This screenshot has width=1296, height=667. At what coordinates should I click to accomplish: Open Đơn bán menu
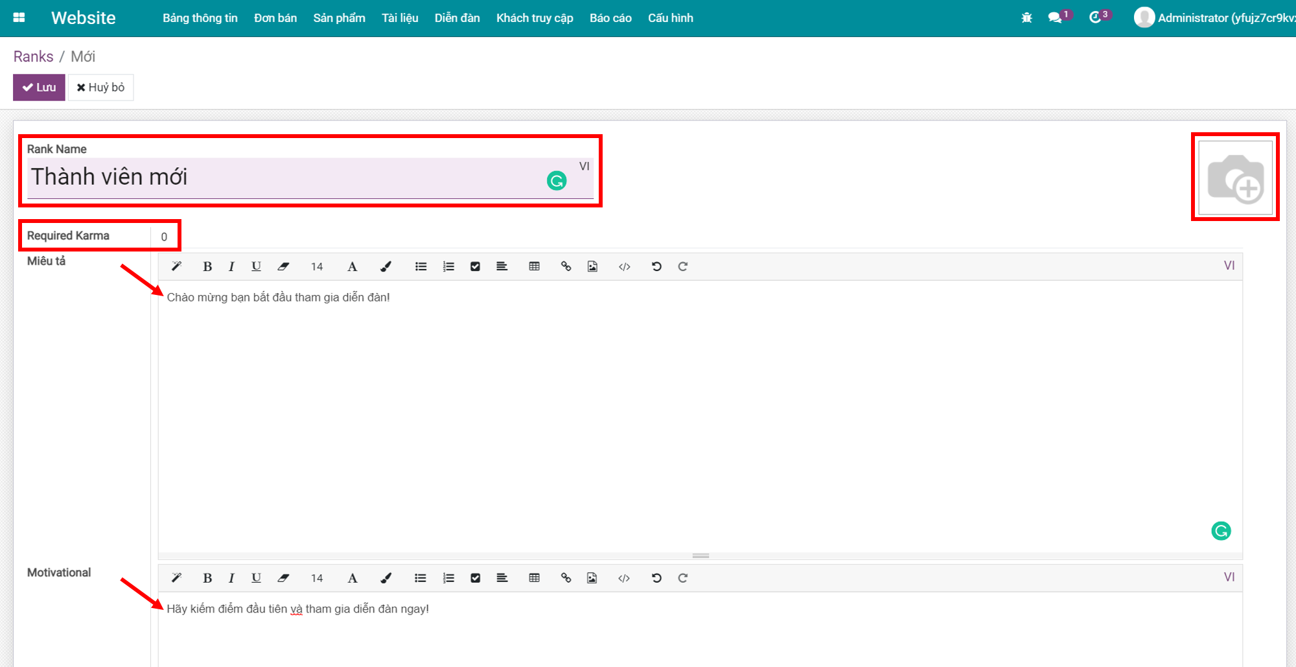[x=275, y=18]
